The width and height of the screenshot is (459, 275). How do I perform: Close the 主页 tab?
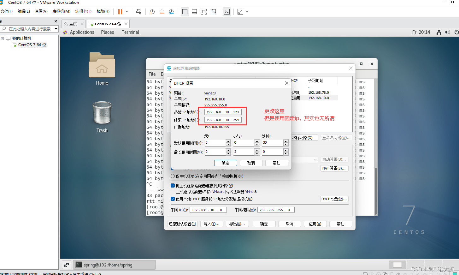pyautogui.click(x=82, y=24)
